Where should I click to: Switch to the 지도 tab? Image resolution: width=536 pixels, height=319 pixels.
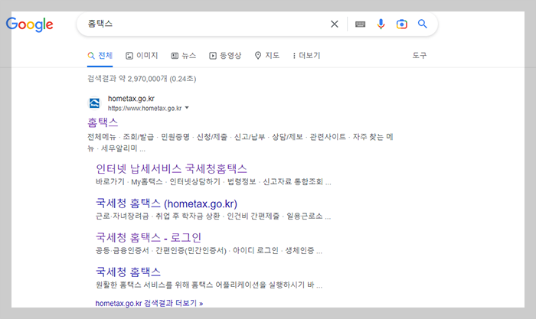(267, 55)
